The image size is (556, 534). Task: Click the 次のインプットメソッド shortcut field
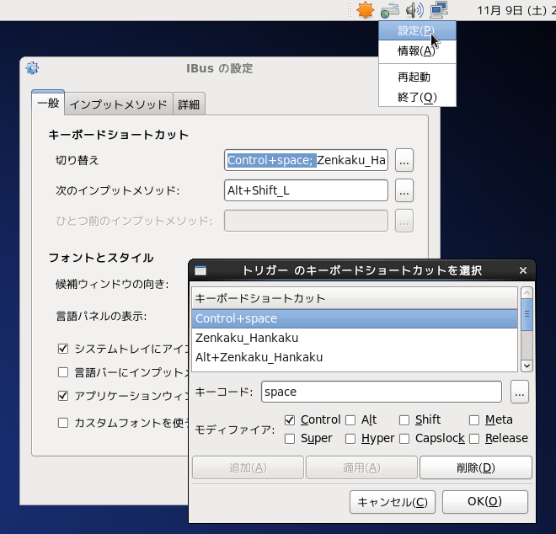coord(306,190)
